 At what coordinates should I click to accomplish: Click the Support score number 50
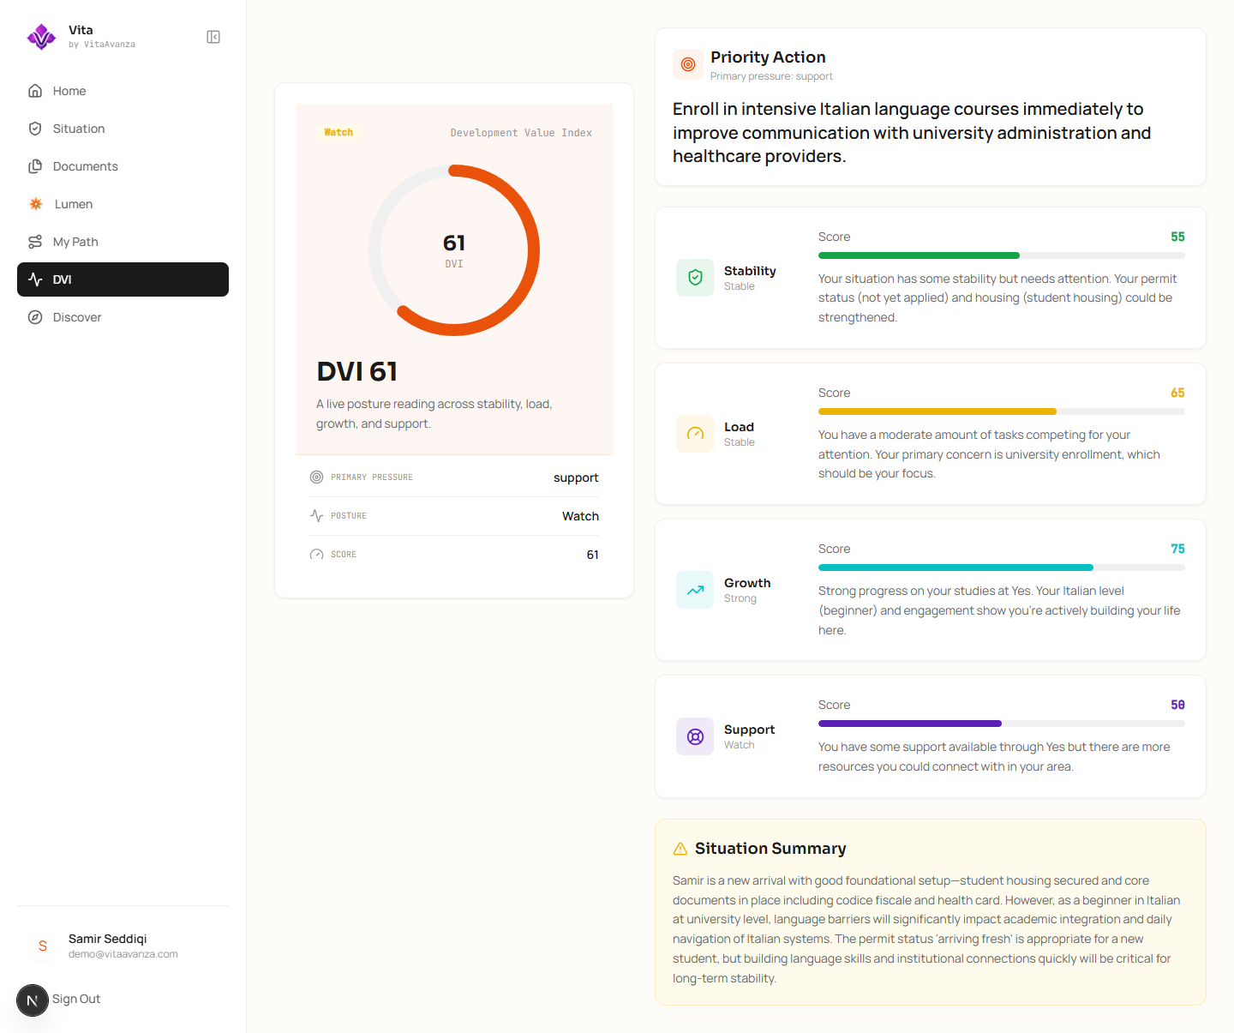tap(1177, 705)
